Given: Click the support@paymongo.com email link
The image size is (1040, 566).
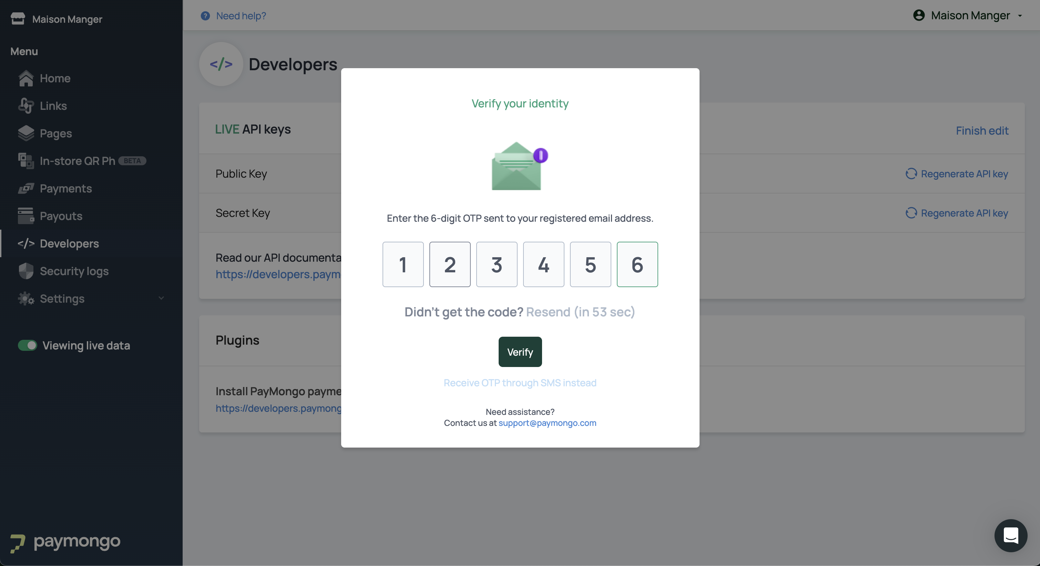Looking at the screenshot, I should 547,423.
